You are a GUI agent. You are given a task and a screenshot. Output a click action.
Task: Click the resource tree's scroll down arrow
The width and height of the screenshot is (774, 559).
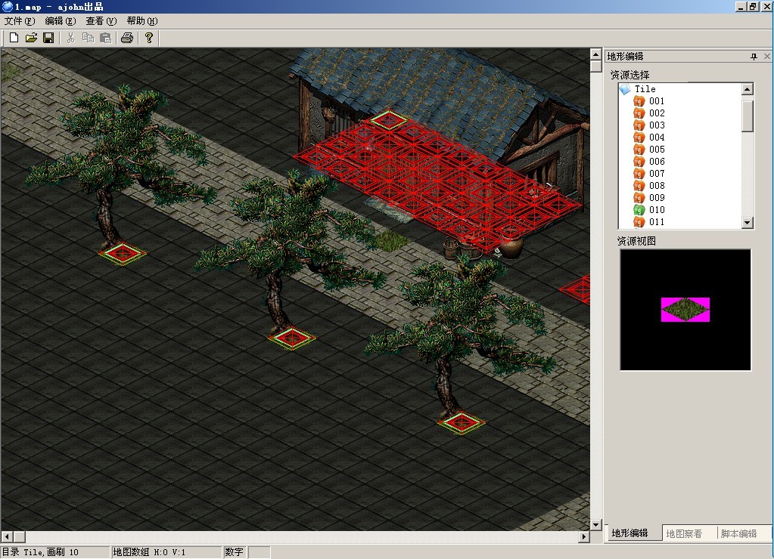[x=748, y=223]
